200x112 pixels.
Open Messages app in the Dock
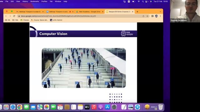point(26,107)
